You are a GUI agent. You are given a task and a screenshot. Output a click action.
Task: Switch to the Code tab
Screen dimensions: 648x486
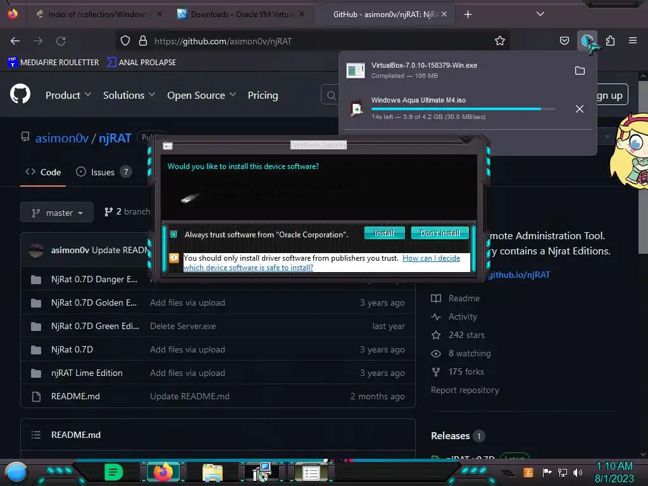pos(43,172)
